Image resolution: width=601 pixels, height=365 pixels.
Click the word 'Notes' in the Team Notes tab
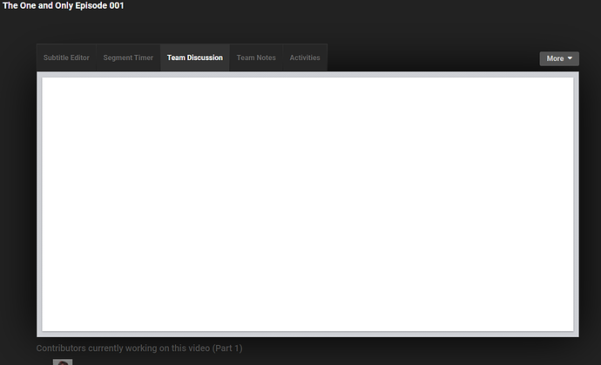coord(266,57)
